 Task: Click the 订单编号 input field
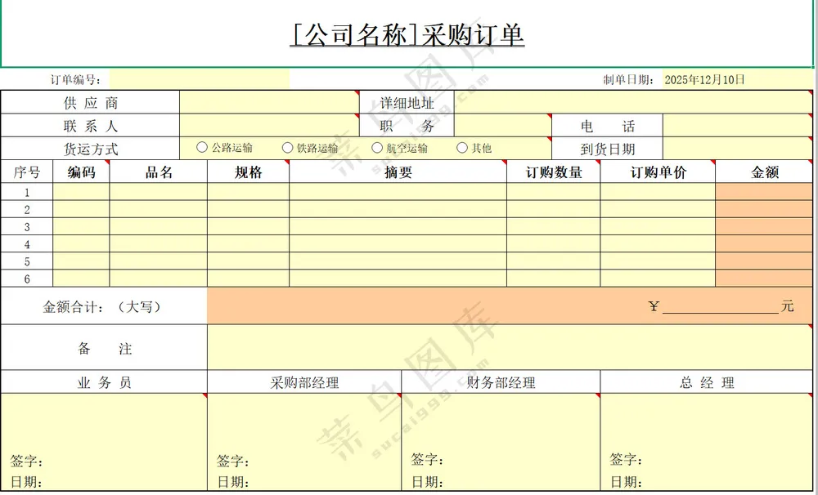click(200, 79)
